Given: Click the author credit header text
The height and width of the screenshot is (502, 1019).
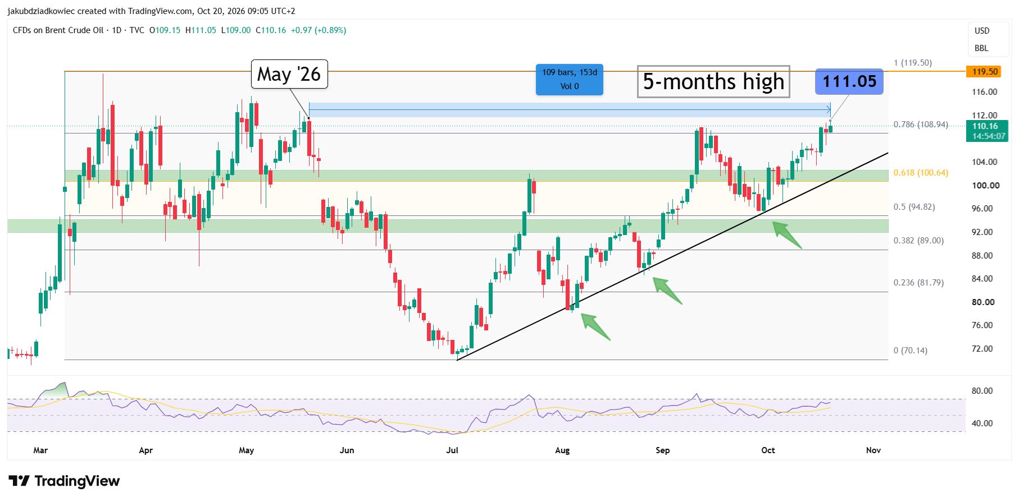Looking at the screenshot, I should 151,11.
